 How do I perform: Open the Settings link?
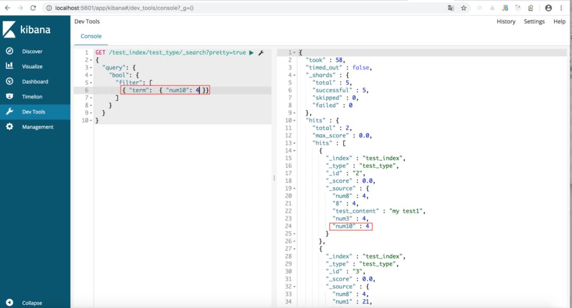[534, 22]
